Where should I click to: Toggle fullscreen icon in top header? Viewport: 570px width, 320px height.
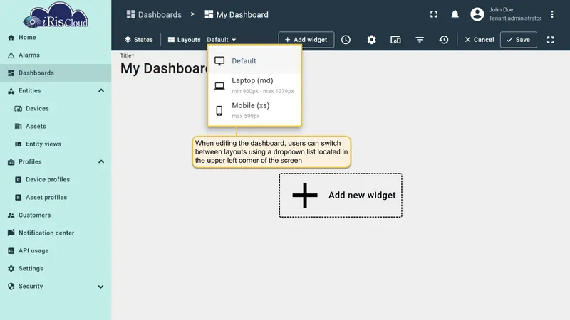coord(434,14)
